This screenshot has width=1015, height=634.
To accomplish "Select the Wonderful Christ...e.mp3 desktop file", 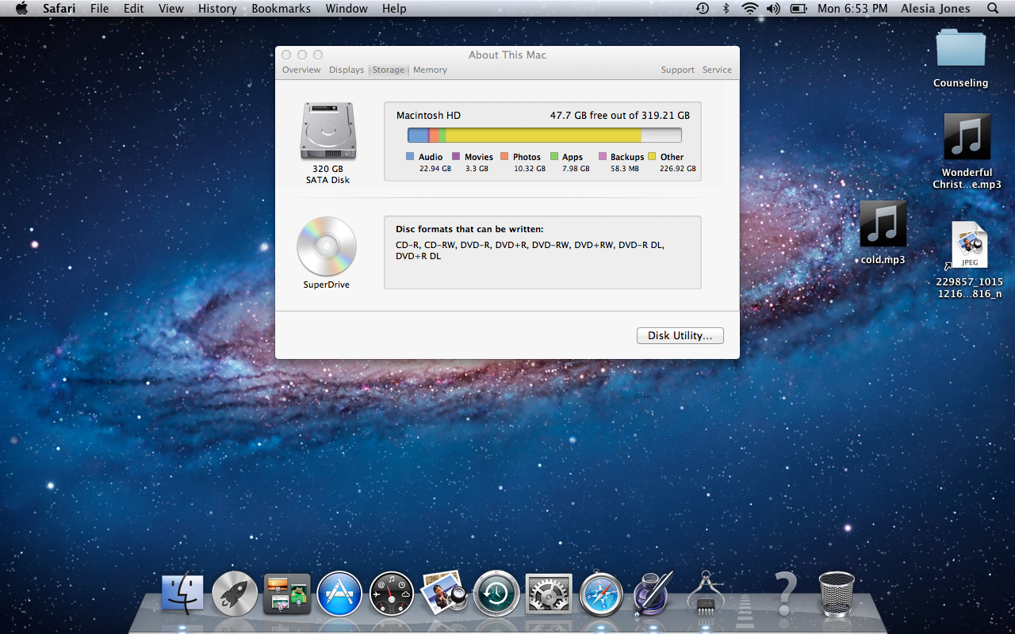I will tap(967, 151).
